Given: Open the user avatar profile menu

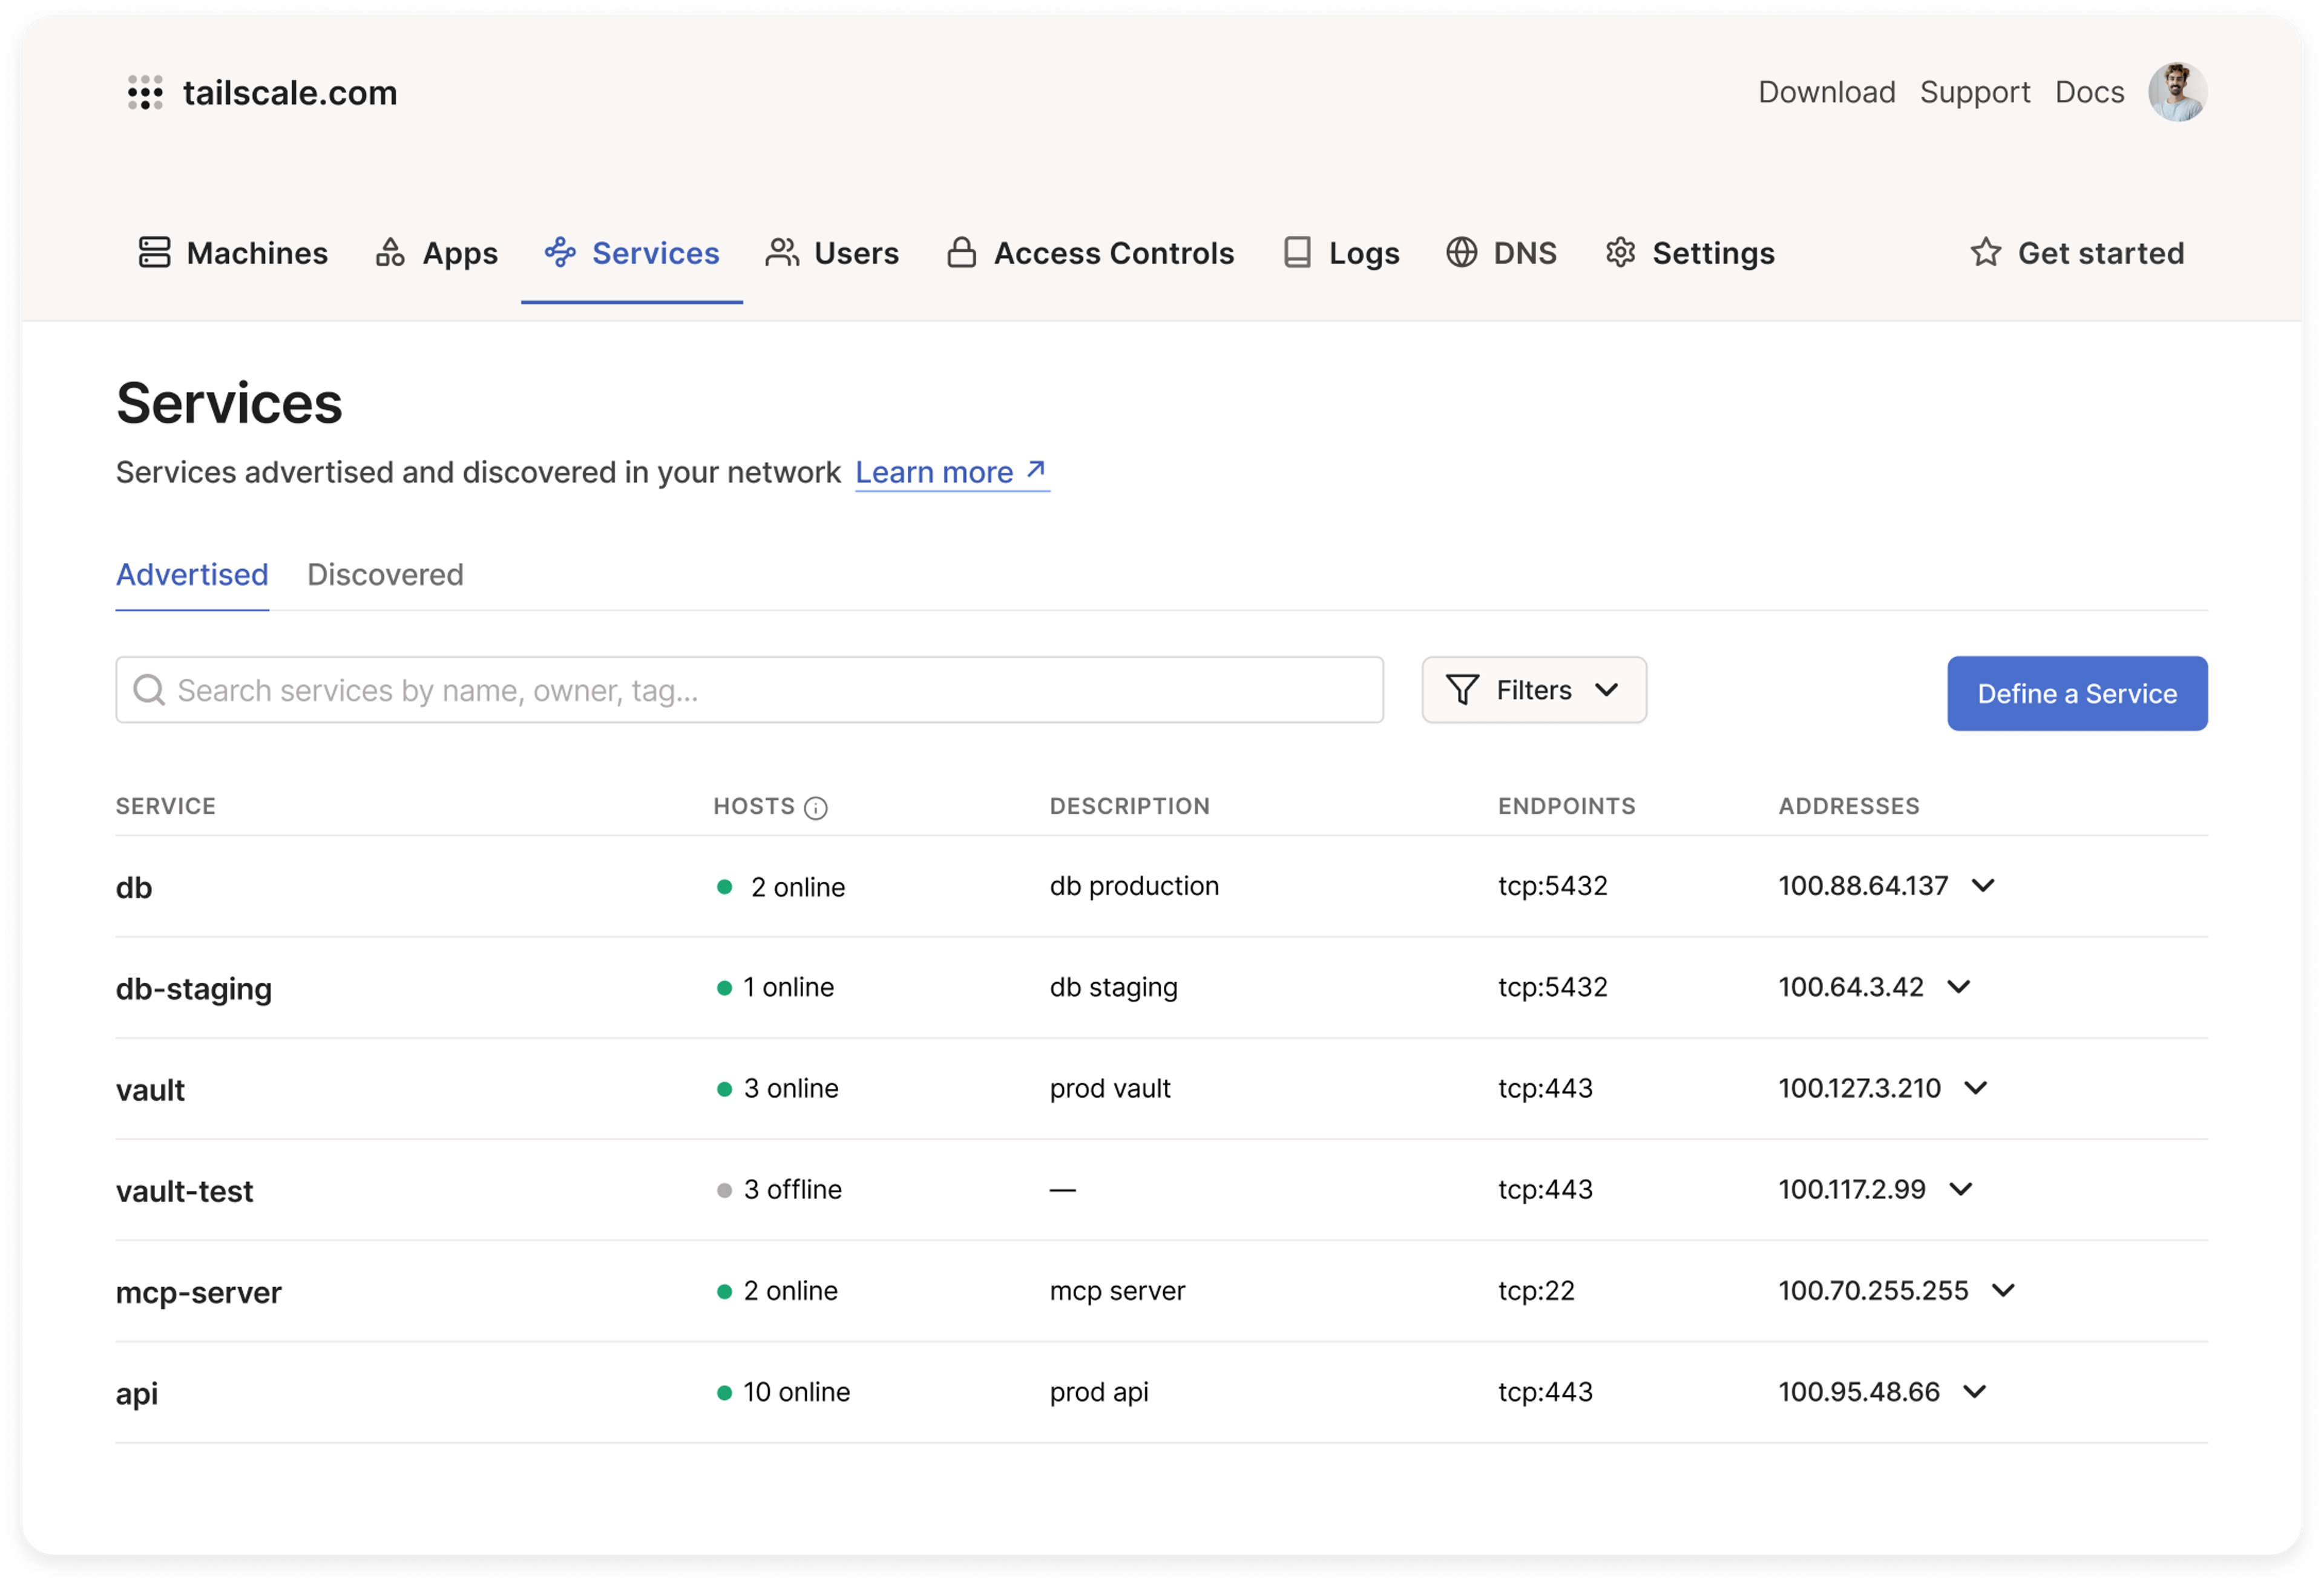Looking at the screenshot, I should coord(2177,92).
